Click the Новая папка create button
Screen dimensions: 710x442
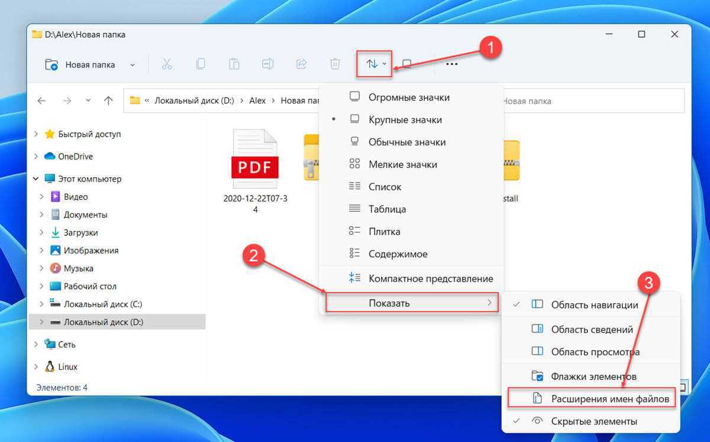(x=80, y=64)
